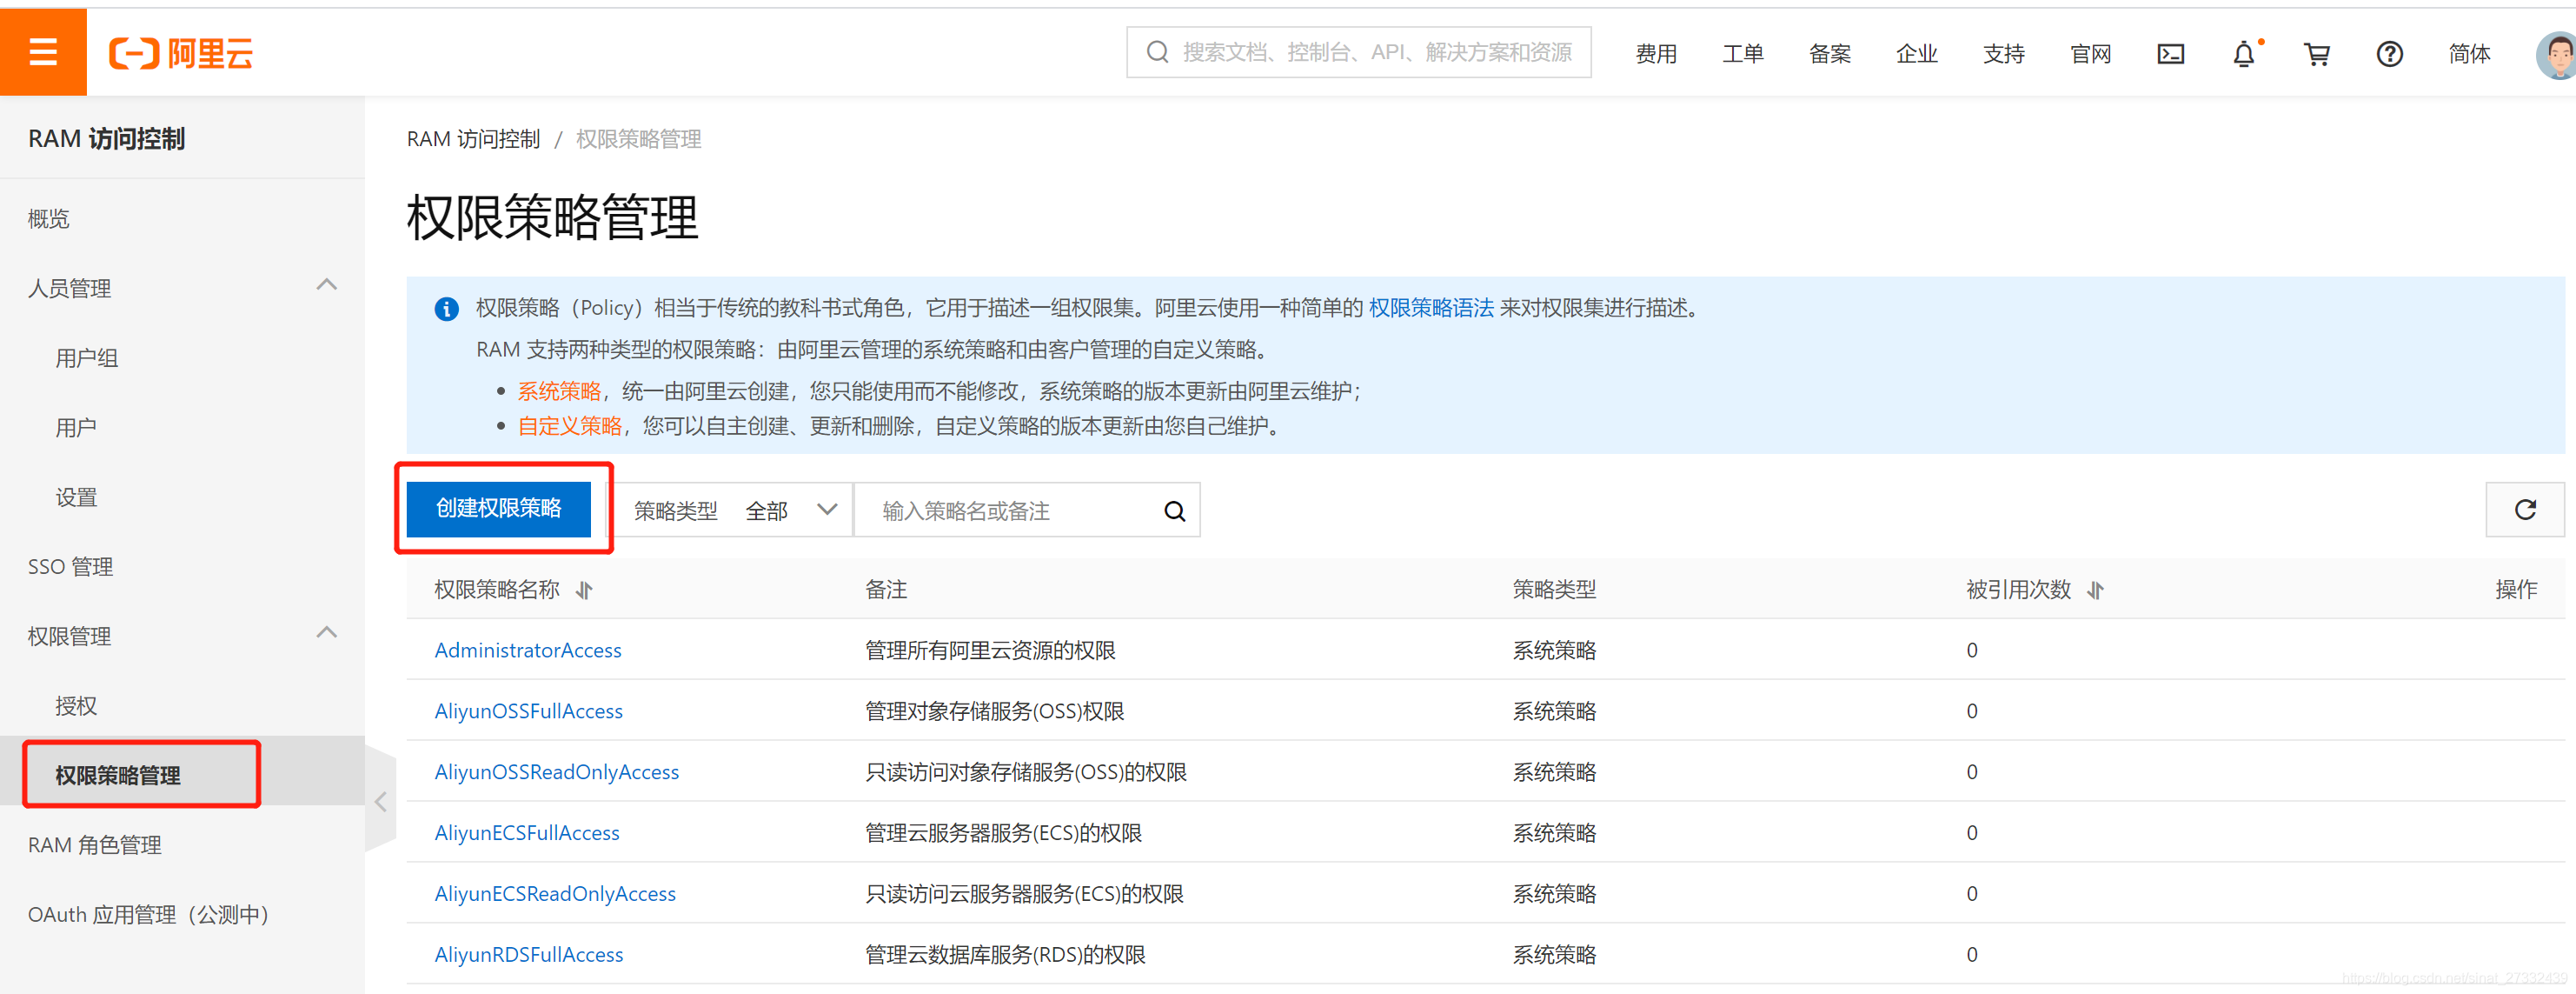
Task: Switch language via 简体
Action: [2469, 54]
